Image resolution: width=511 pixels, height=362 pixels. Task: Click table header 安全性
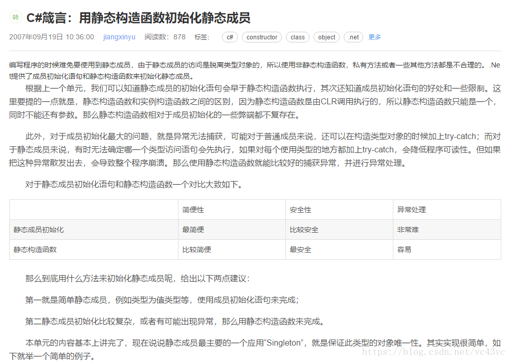tap(300, 210)
